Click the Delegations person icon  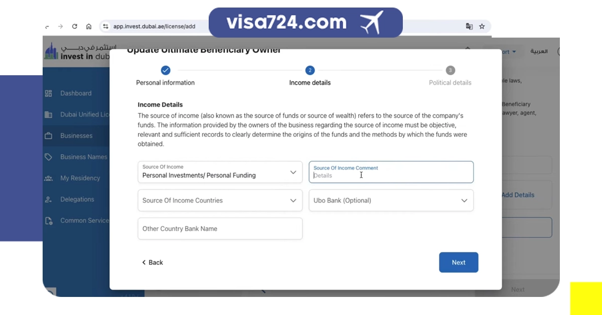click(49, 200)
